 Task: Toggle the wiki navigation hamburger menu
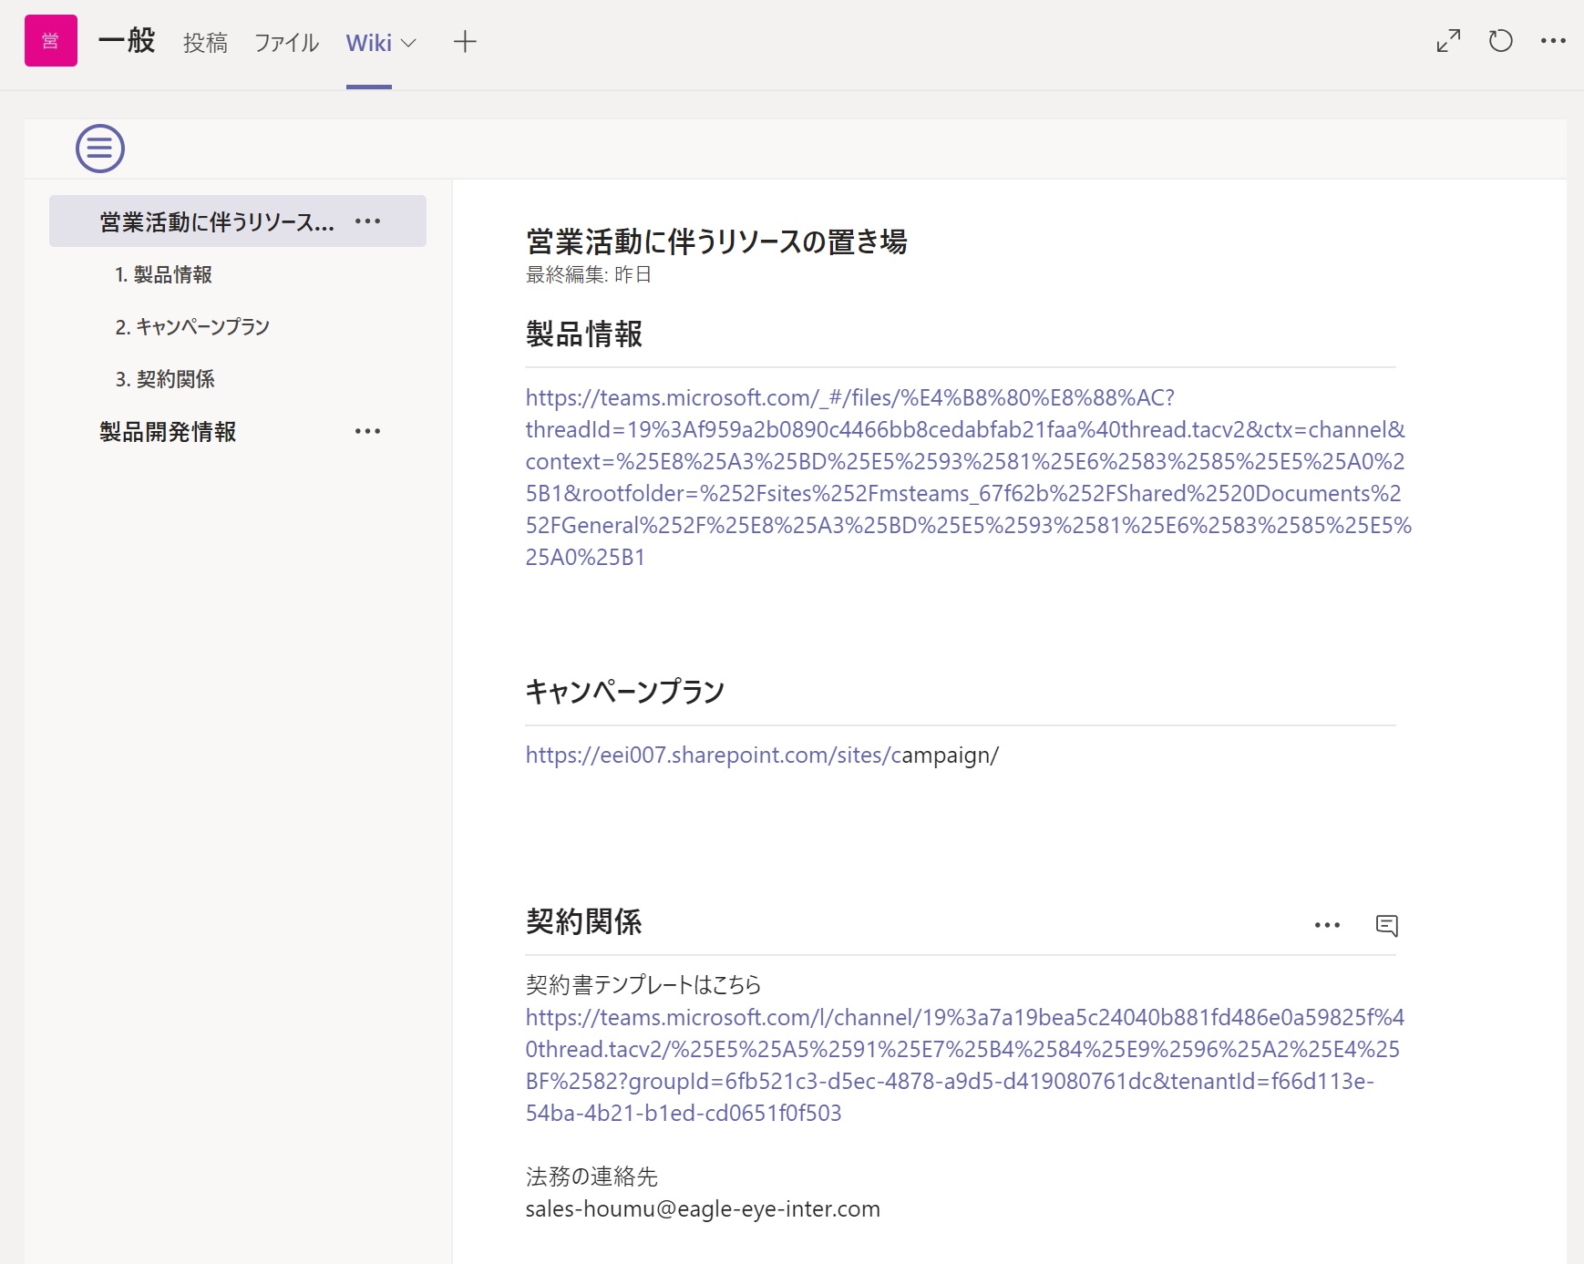tap(100, 149)
